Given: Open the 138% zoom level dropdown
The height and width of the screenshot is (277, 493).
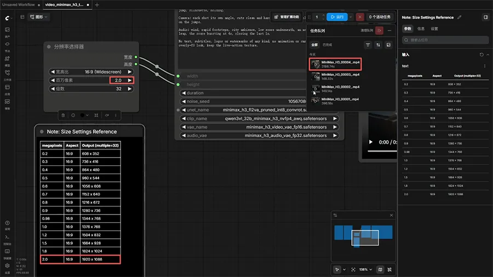Looking at the screenshot, I should [366, 269].
